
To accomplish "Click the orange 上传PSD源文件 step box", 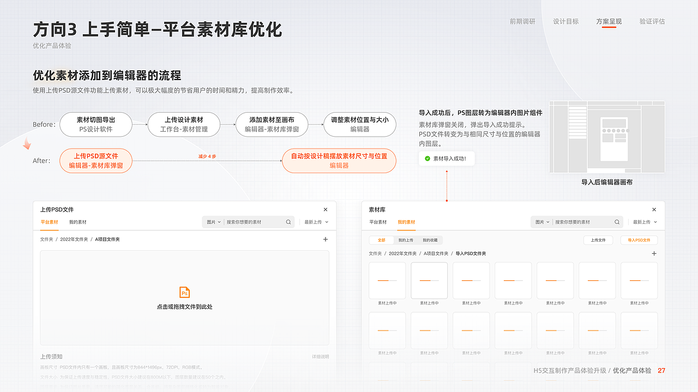I will point(96,161).
